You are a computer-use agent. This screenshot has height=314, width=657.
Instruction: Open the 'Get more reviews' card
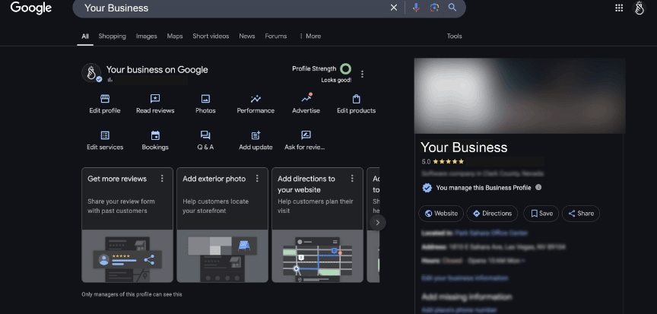(x=128, y=225)
